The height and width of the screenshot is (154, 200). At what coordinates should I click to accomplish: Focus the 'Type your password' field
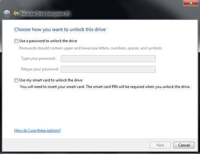pyautogui.click(x=108, y=58)
